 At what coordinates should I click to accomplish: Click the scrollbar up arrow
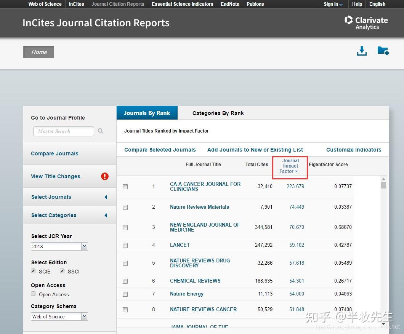pos(383,179)
